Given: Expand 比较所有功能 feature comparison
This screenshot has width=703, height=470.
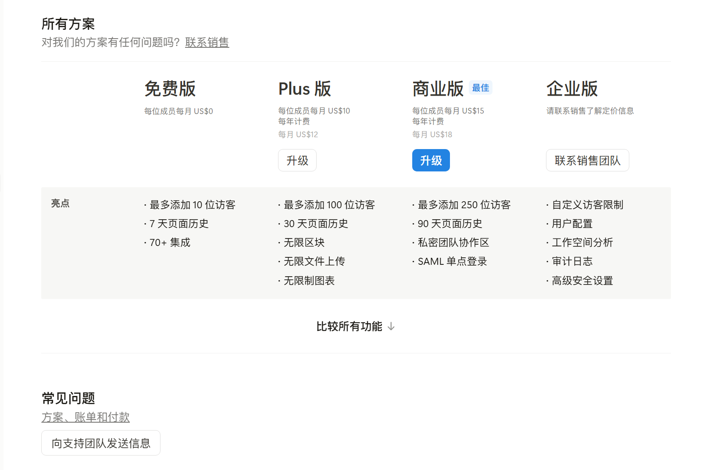Looking at the screenshot, I should (356, 327).
